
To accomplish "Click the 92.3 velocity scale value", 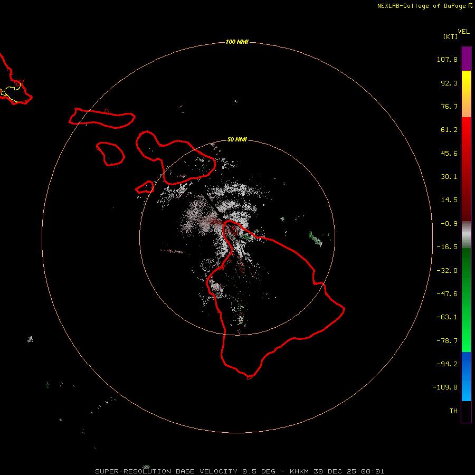I will click(449, 83).
